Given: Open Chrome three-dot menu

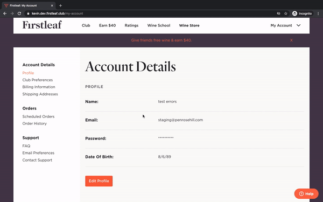Looking at the screenshot, I should coord(318,13).
